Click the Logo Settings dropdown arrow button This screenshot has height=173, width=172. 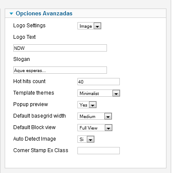click(98, 26)
